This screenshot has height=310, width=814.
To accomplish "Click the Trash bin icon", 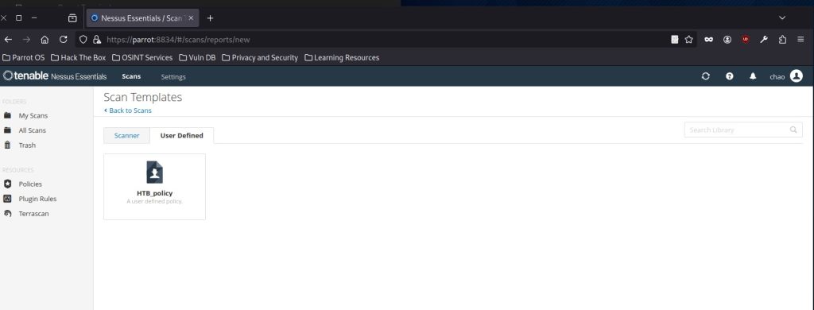I will pos(7,145).
